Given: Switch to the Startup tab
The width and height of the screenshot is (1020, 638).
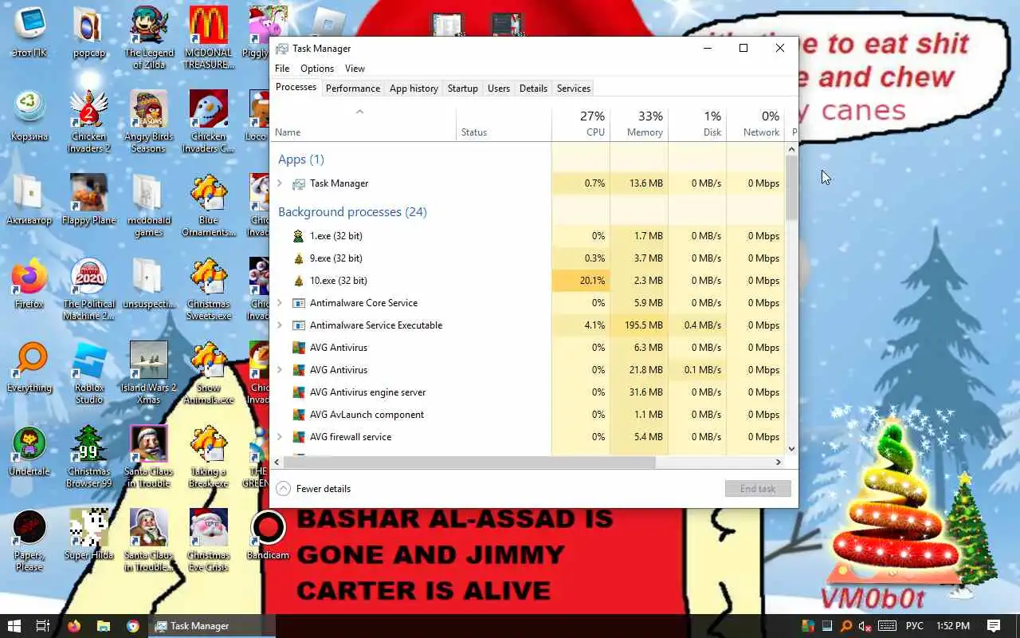Looking at the screenshot, I should (462, 89).
